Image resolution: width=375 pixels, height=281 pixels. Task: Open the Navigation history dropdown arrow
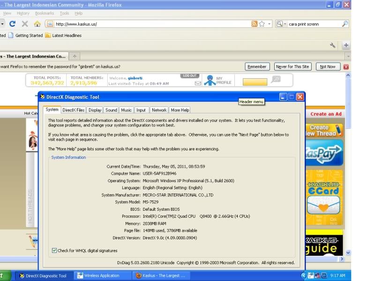pos(2,24)
